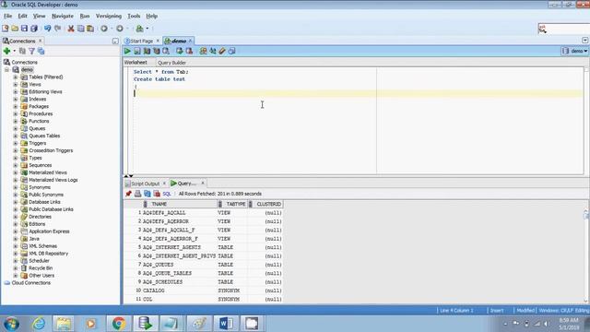
Task: Click the Paste clipboard icon
Action: click(x=90, y=29)
